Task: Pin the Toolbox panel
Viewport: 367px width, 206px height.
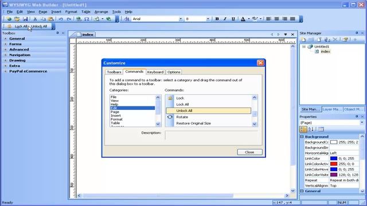Action: 57,33
